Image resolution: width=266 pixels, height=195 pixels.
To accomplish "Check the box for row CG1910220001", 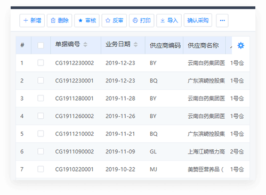I will pos(41,169).
